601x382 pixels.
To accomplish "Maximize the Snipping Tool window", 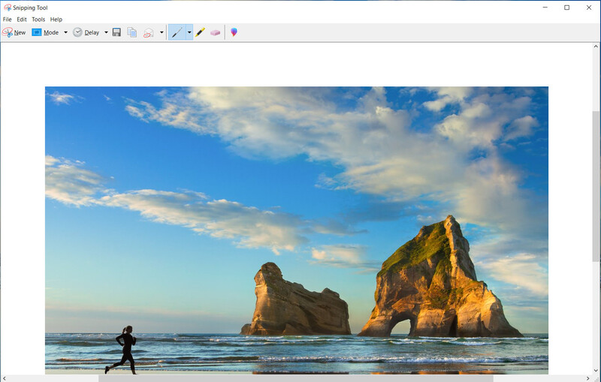I will pos(567,8).
